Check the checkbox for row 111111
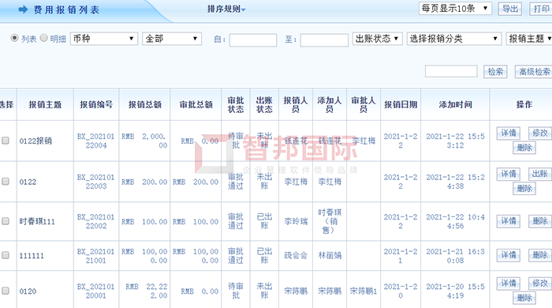This screenshot has height=308, width=552. click(6, 255)
